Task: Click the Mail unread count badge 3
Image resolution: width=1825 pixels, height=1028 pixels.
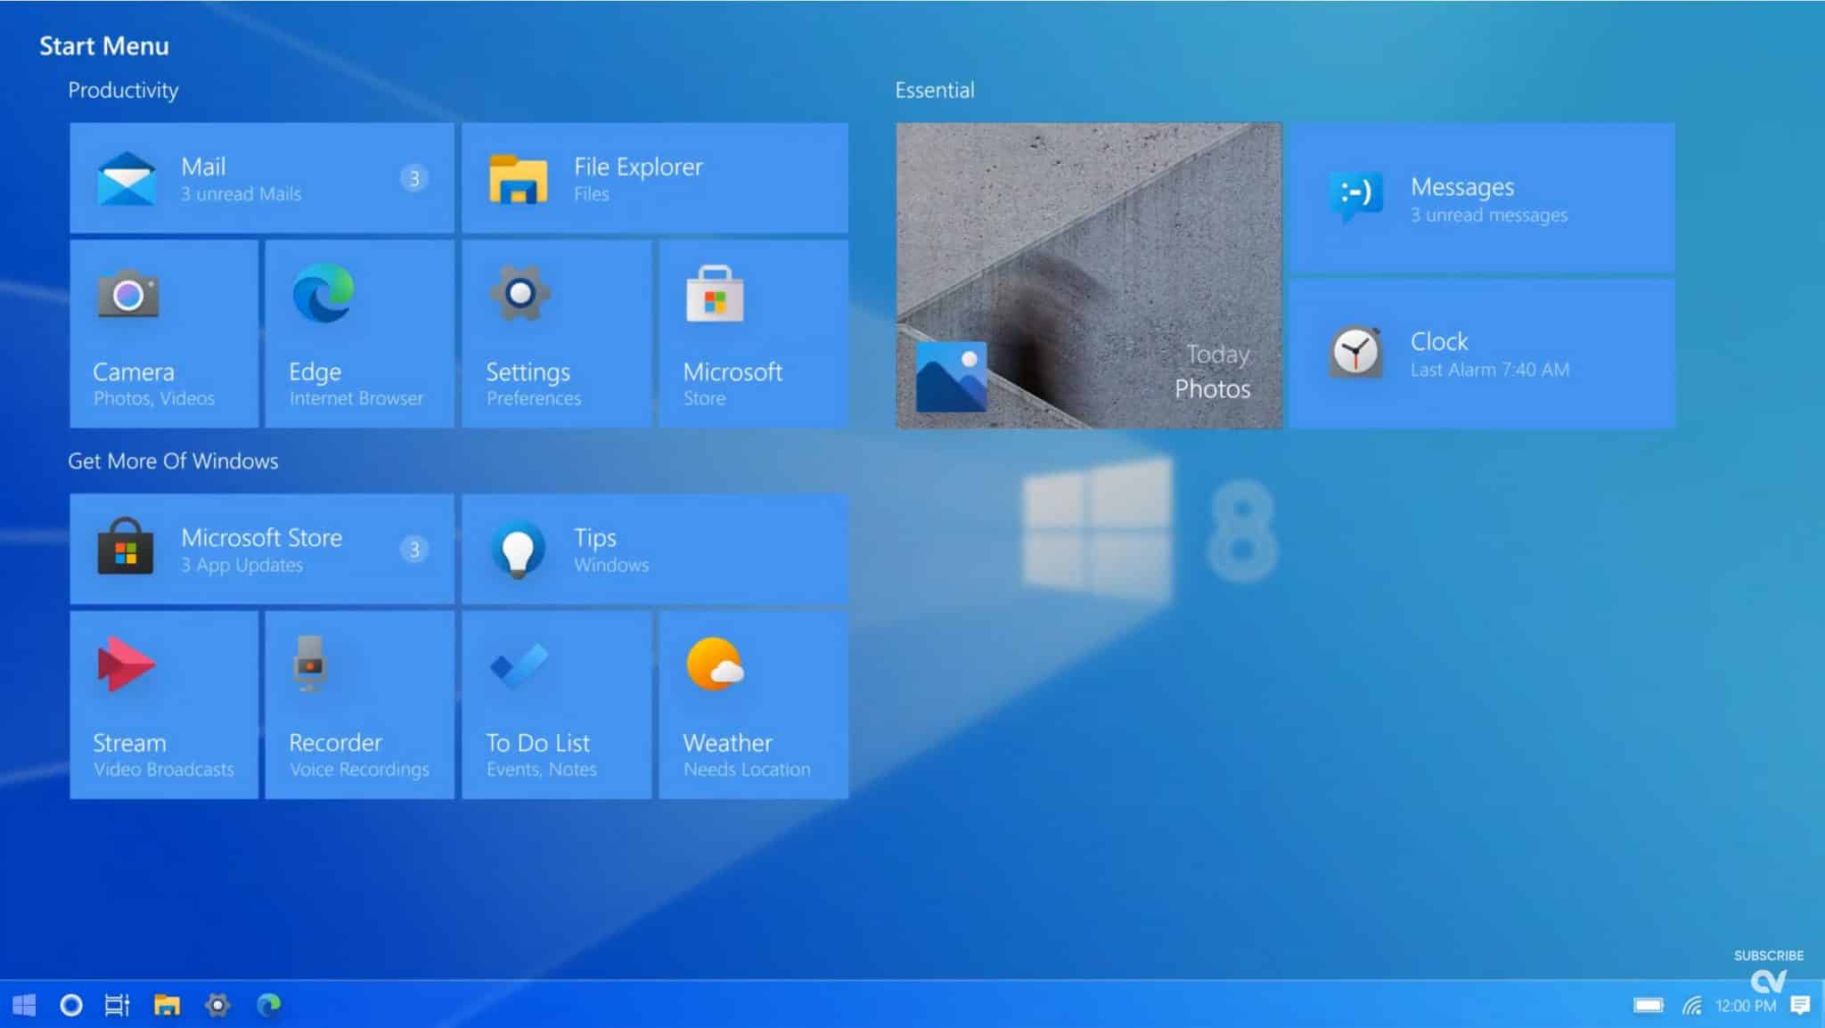Action: tap(413, 178)
